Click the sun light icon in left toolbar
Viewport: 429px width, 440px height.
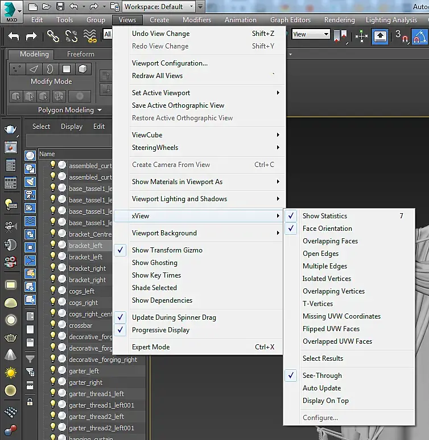click(10, 373)
